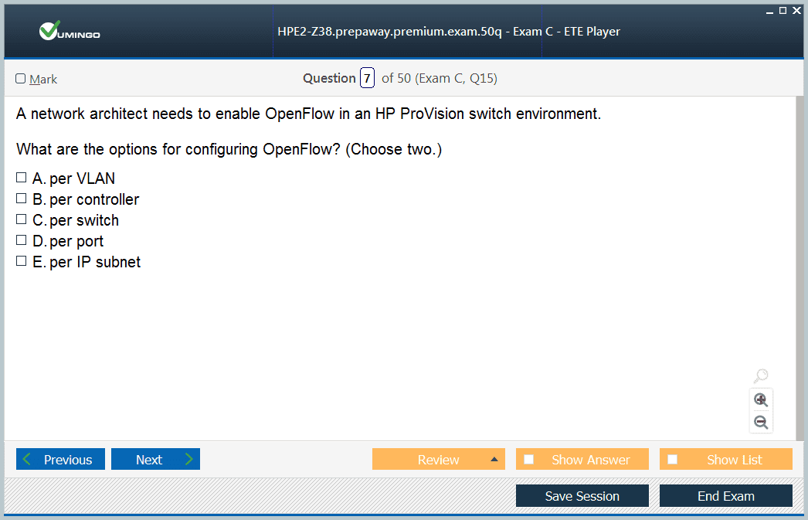Click the 'Choose two' question text line
The width and height of the screenshot is (808, 520).
(x=229, y=149)
